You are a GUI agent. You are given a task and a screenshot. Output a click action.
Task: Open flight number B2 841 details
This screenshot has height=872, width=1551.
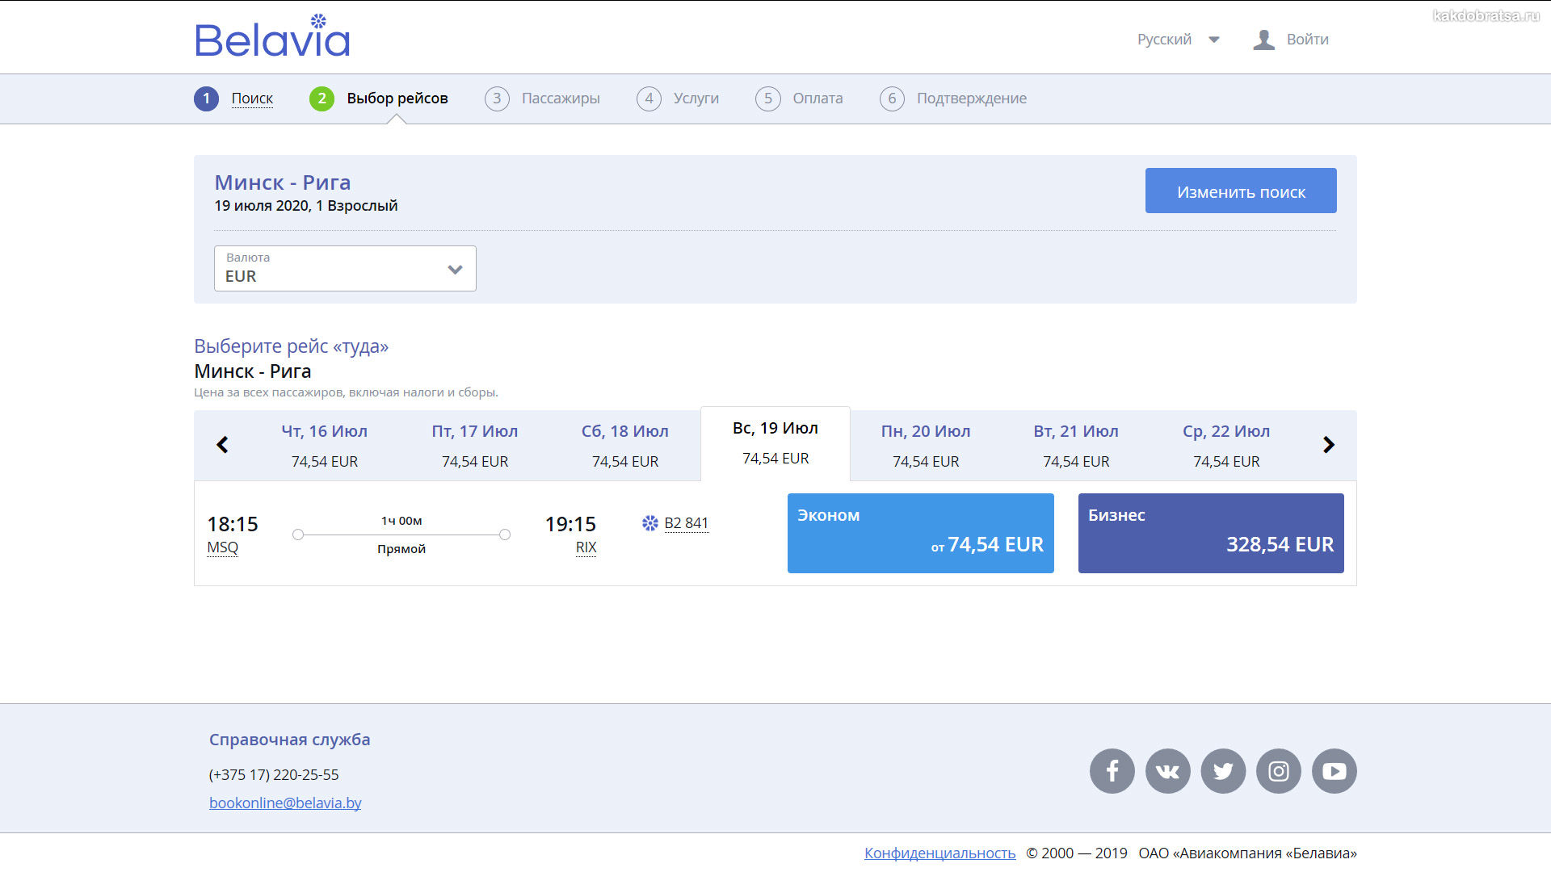click(686, 523)
